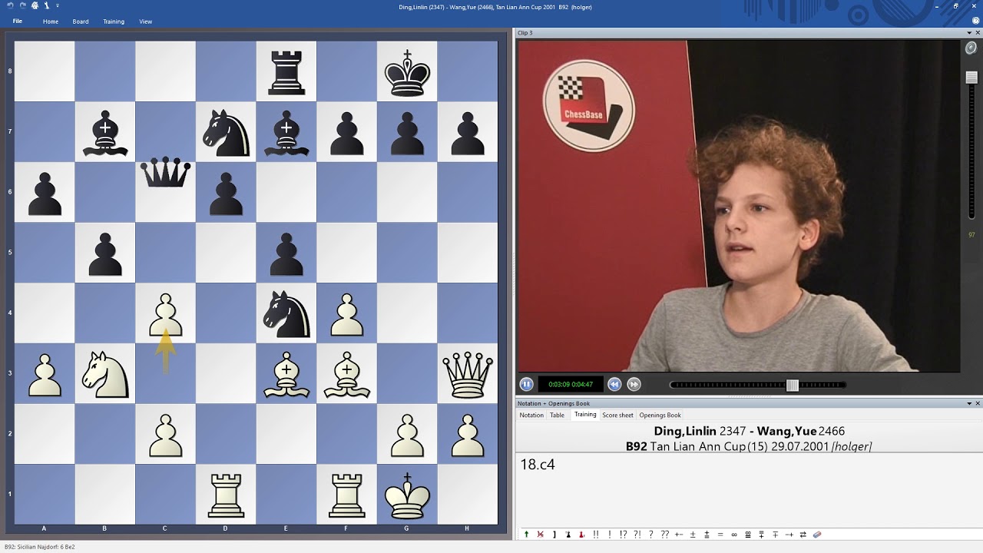
Task: Open the Home ribbon tab
Action: pos(51,22)
